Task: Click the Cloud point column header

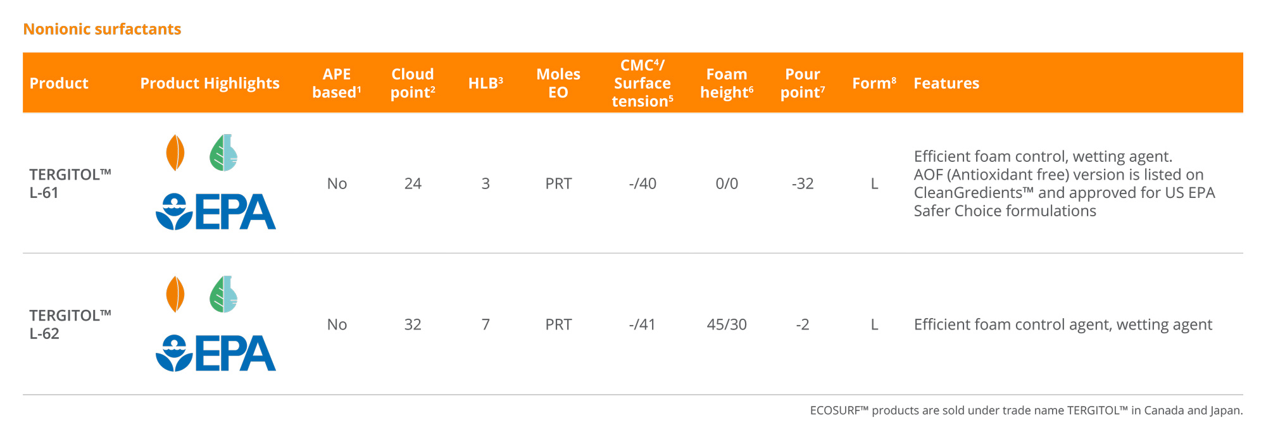Action: tap(413, 83)
